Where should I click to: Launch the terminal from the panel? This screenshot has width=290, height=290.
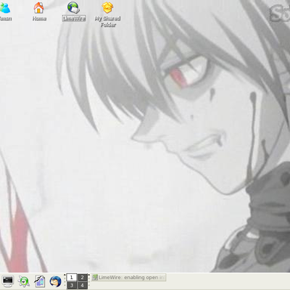pyautogui.click(x=7, y=281)
